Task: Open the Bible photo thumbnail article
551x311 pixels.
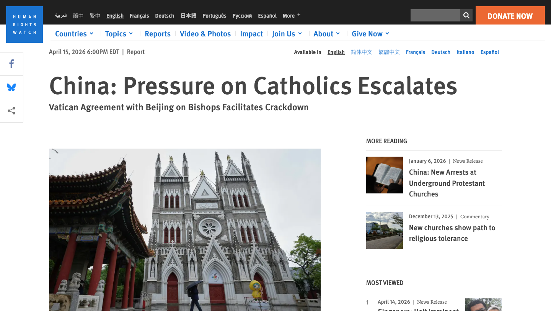Action: coord(384,175)
